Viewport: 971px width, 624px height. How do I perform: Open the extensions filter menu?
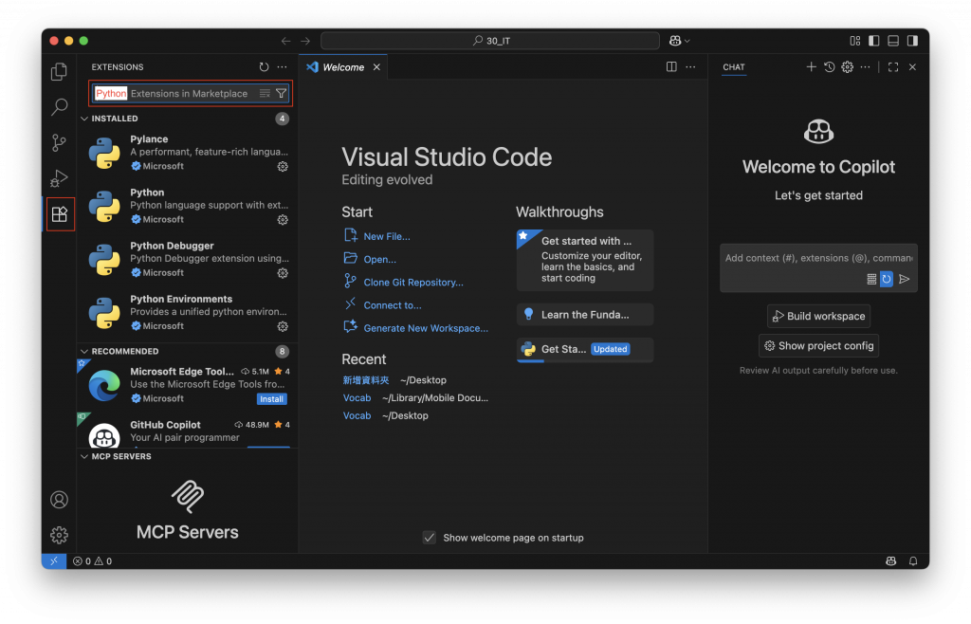[281, 94]
